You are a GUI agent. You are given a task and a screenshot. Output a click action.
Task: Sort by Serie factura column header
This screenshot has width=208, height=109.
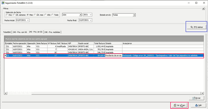coord(42,43)
